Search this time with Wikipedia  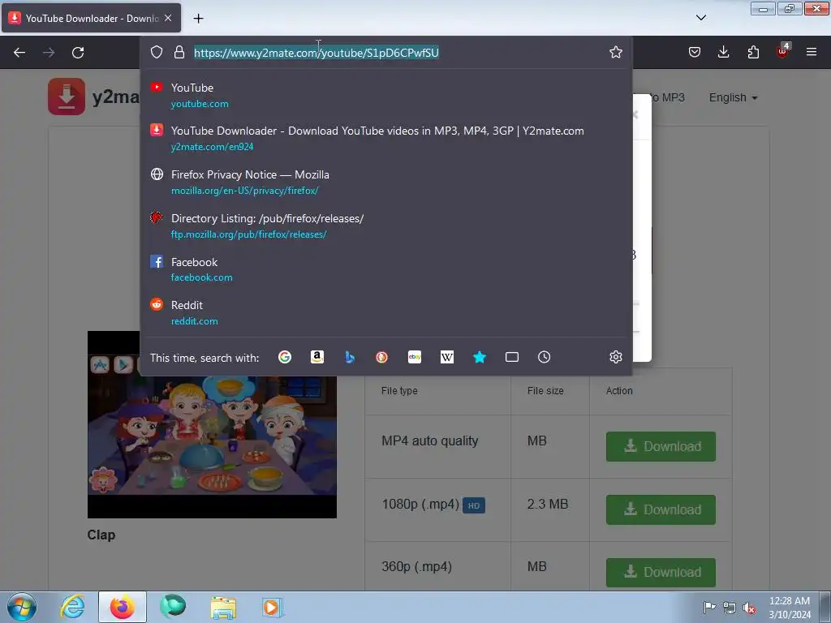[x=447, y=357]
